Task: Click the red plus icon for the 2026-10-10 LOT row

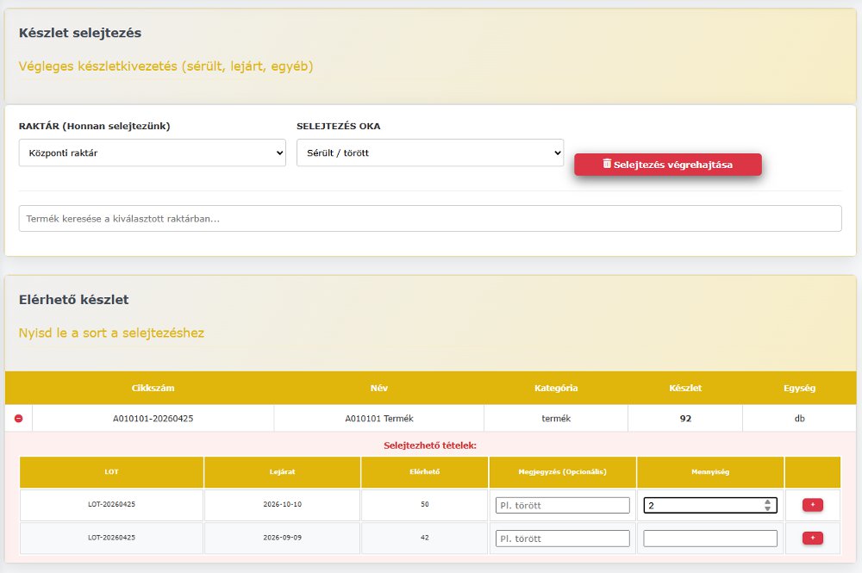Action: (x=812, y=505)
